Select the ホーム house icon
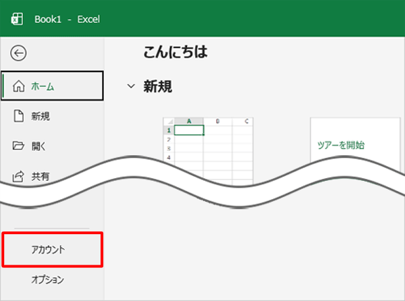This screenshot has height=301, width=405. click(x=19, y=86)
